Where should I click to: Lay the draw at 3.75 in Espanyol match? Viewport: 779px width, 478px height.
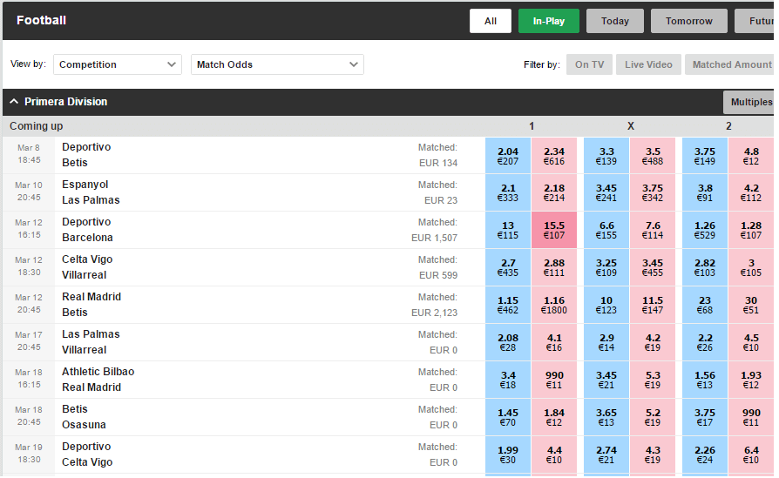(653, 192)
